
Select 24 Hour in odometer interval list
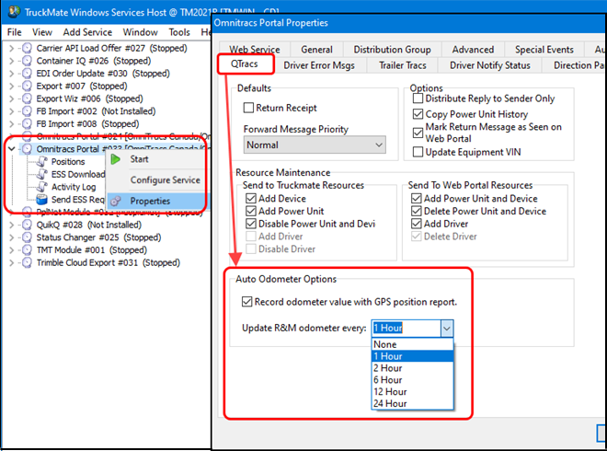(x=412, y=404)
